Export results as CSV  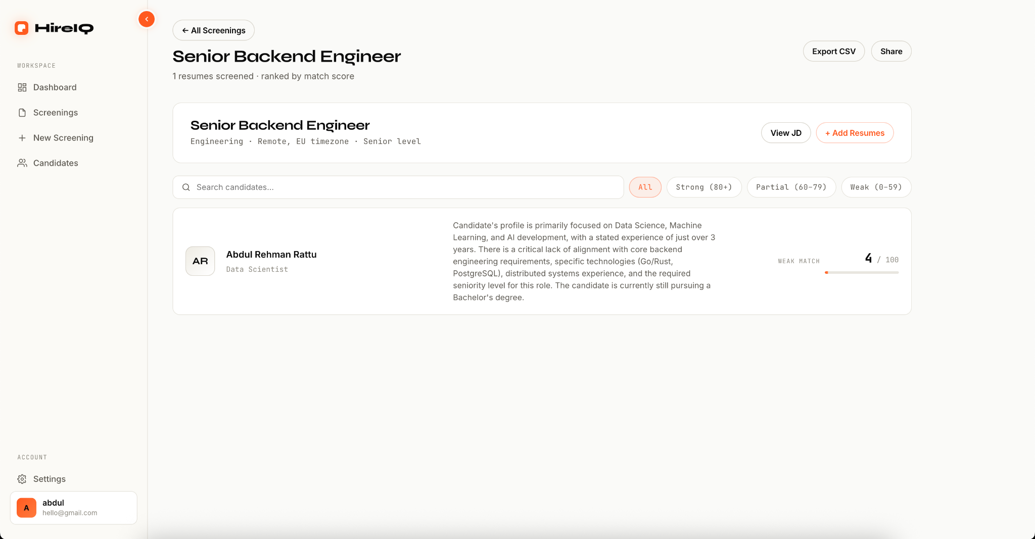(834, 52)
